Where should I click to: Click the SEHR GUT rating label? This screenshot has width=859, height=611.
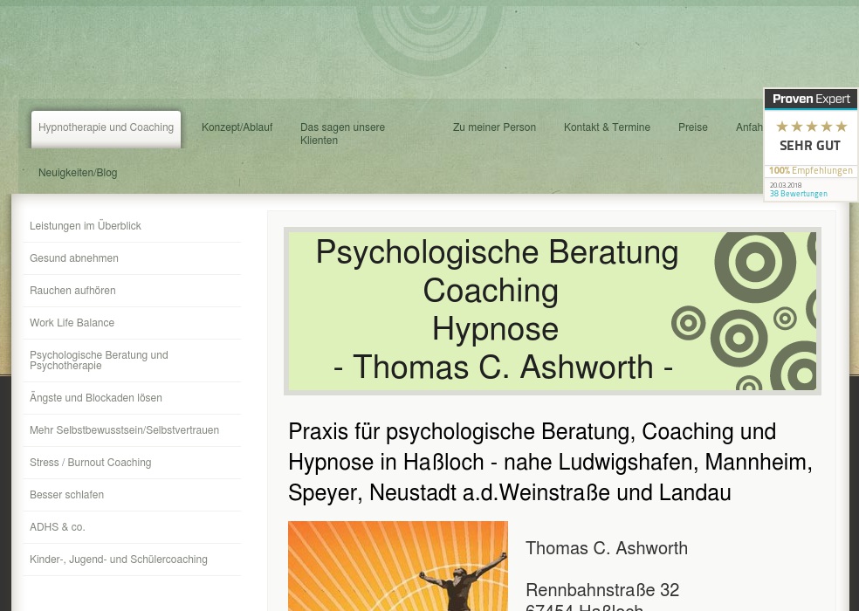809,145
